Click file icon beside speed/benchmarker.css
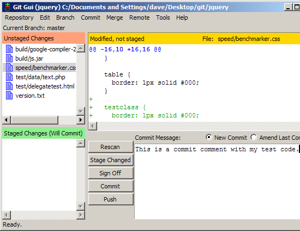The image size is (300, 231). click(9, 68)
